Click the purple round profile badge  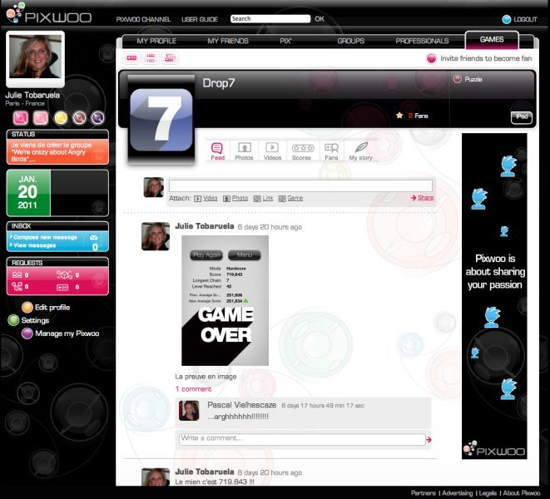click(97, 118)
